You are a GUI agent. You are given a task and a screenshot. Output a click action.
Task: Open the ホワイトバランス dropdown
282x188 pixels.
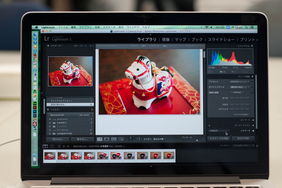click(239, 87)
